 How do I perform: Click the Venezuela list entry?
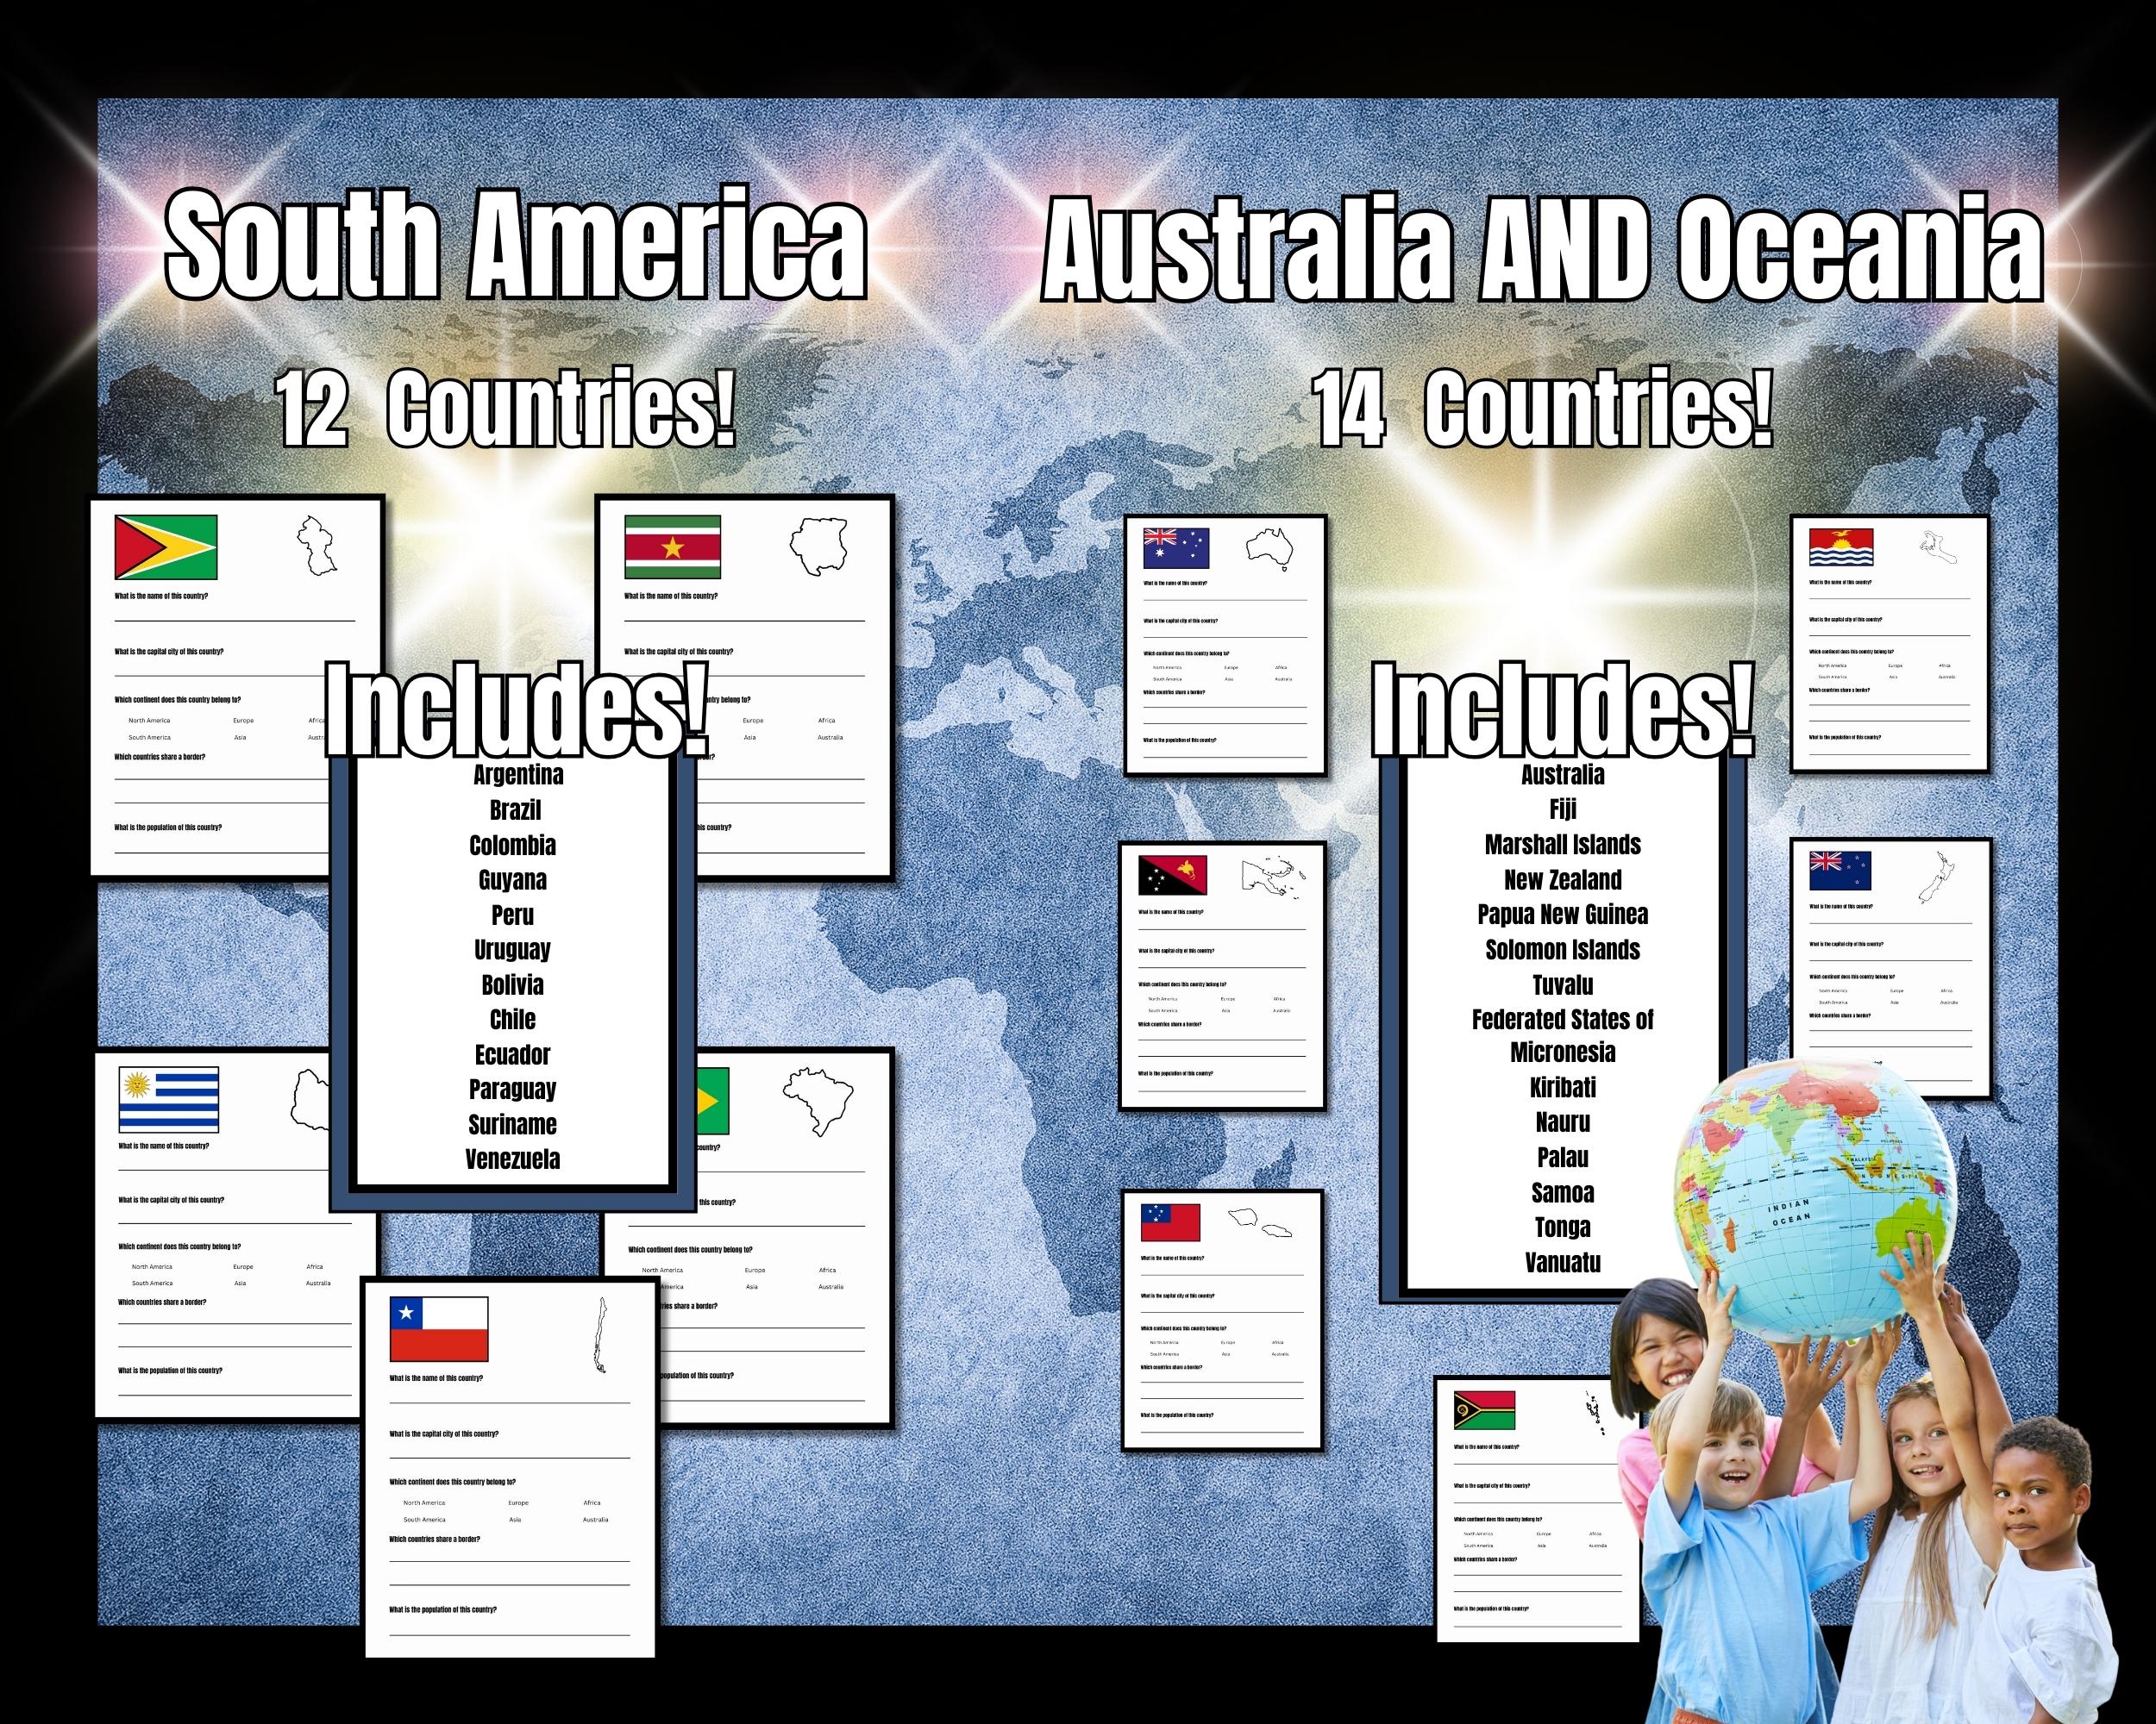(515, 1161)
